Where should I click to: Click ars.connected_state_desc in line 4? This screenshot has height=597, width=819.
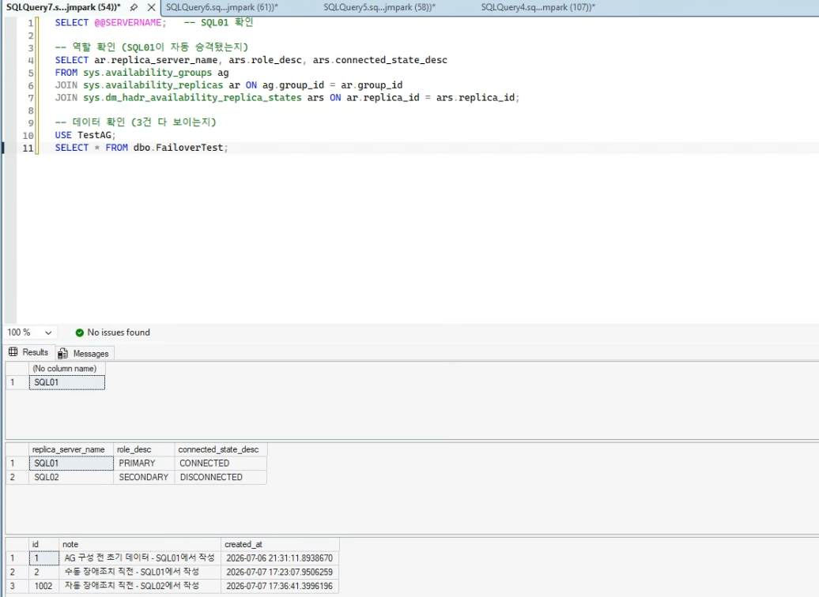click(x=379, y=60)
